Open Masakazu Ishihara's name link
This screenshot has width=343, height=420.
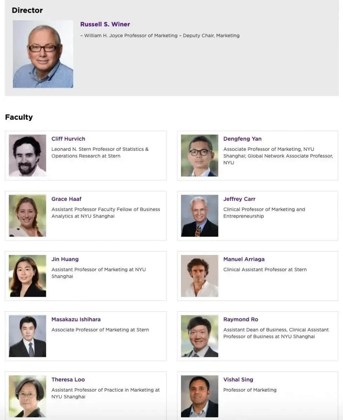point(76,320)
